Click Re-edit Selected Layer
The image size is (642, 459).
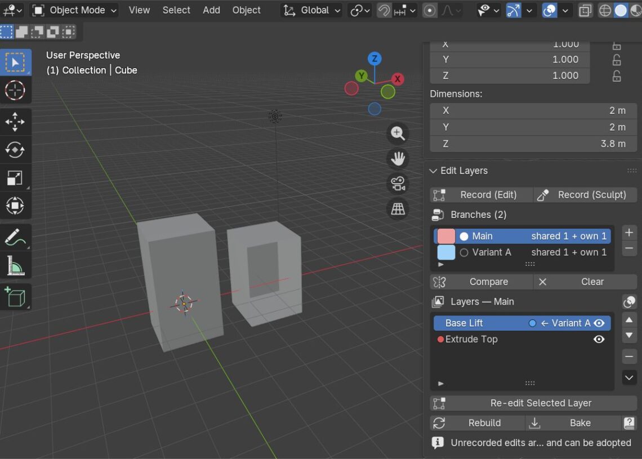pyautogui.click(x=533, y=403)
